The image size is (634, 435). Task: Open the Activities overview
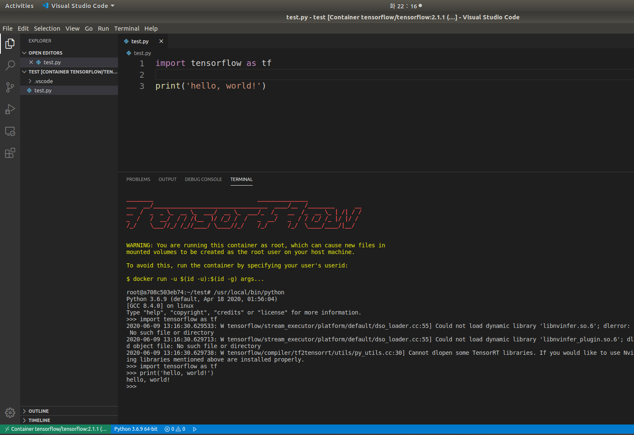tap(19, 6)
